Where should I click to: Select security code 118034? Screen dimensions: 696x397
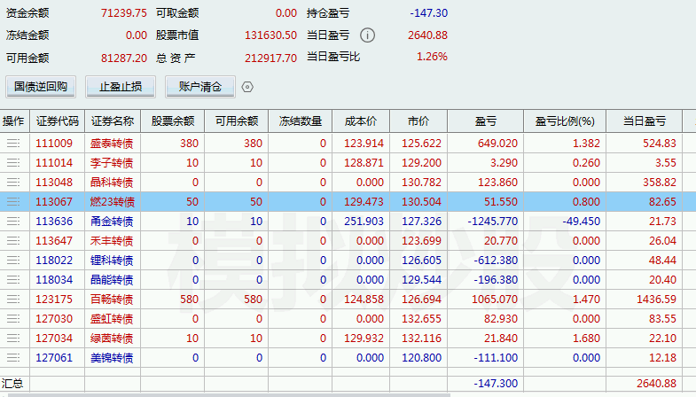pos(54,280)
